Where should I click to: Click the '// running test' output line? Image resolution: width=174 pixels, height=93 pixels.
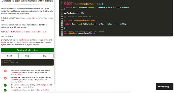point(8,61)
